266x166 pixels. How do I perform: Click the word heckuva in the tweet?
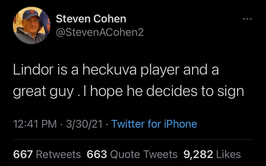coord(110,70)
